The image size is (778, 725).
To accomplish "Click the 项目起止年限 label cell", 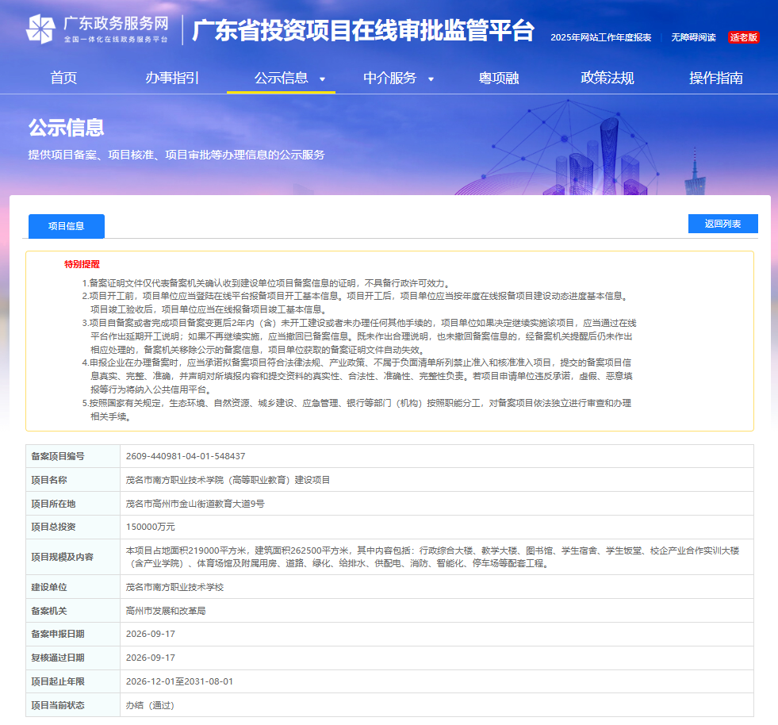I will [x=73, y=682].
